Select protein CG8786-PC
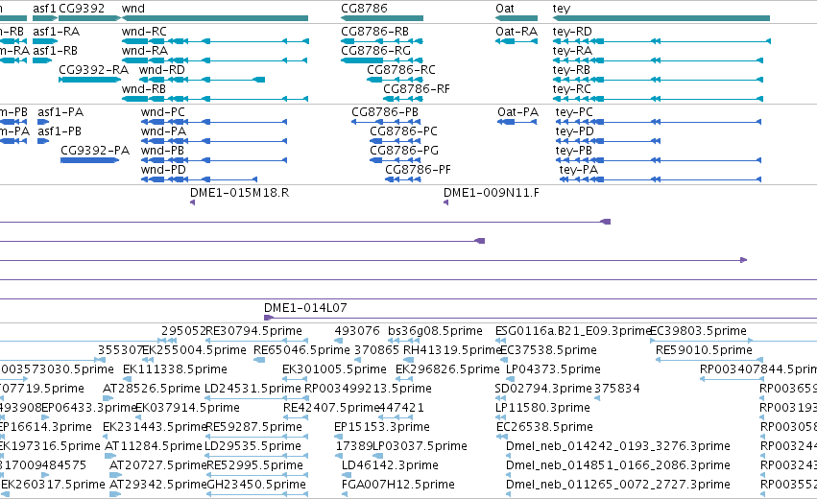Screen dimensions: 817x499 403,131
